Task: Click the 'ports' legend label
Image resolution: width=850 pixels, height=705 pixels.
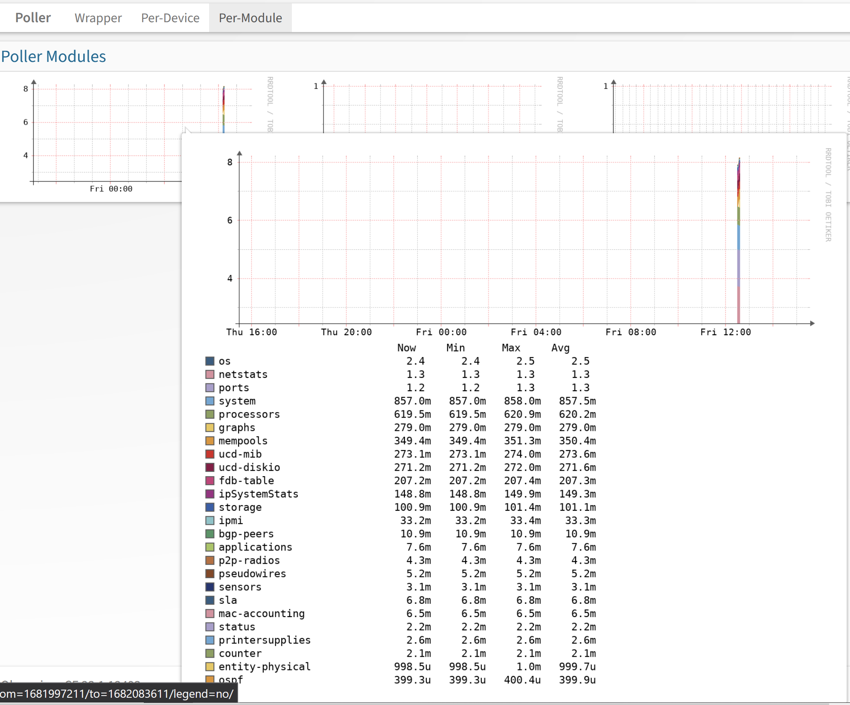Action: [234, 388]
